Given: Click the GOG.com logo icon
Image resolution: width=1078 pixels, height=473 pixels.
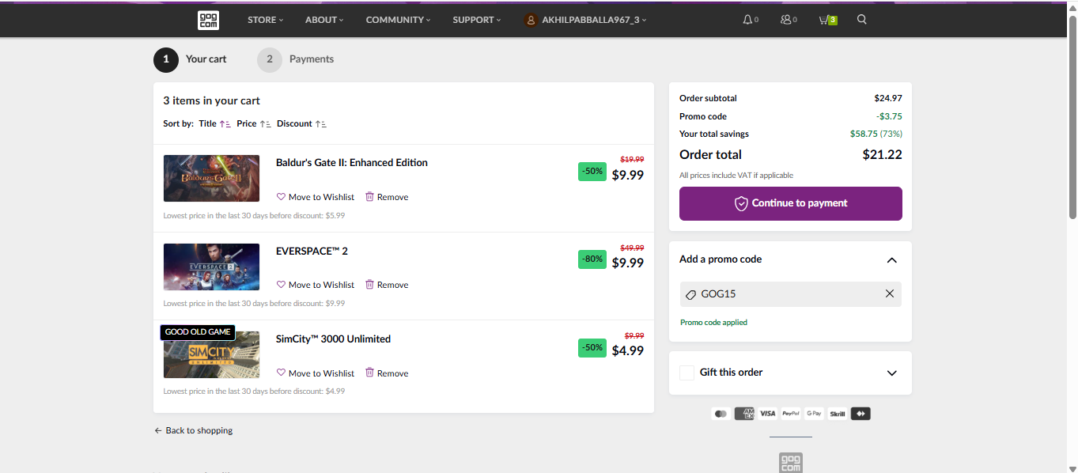Looking at the screenshot, I should click(x=208, y=20).
